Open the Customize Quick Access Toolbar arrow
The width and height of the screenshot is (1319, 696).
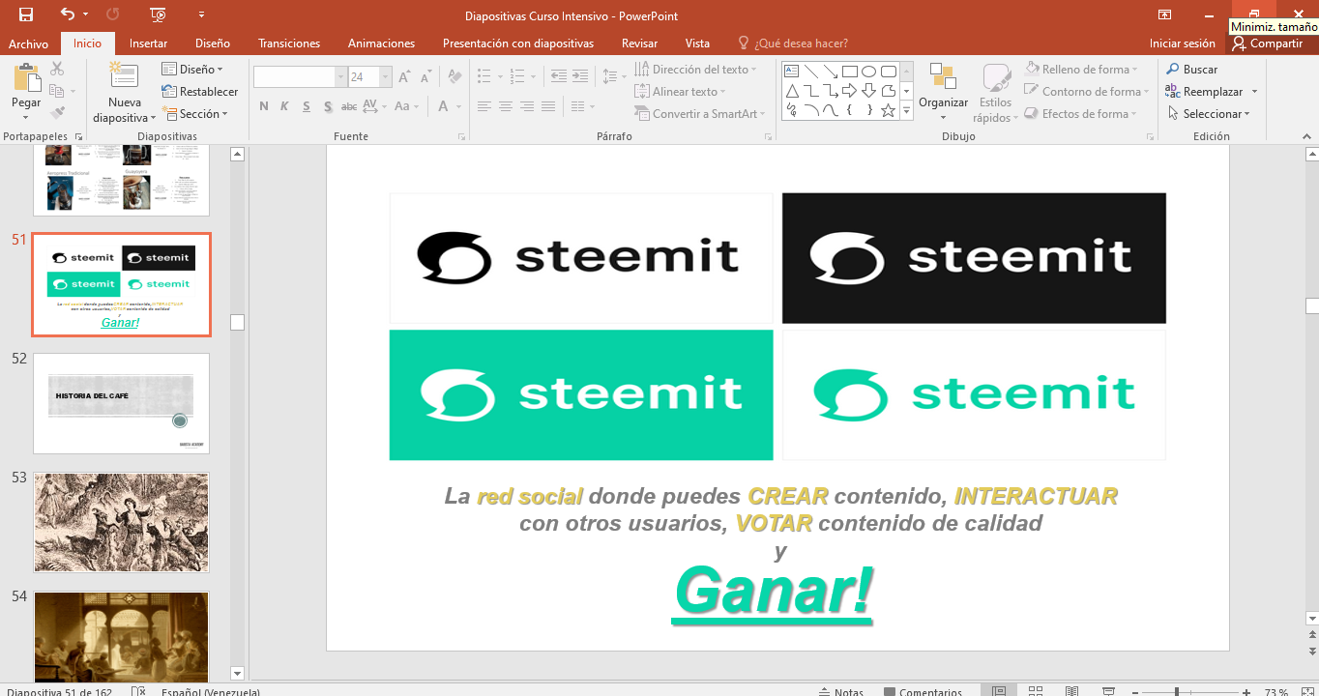201,14
